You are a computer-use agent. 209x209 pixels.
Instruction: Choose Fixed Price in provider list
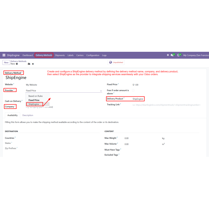click(34, 100)
